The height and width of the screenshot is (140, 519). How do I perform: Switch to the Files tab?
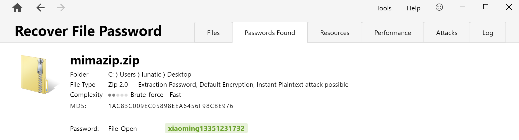click(213, 32)
